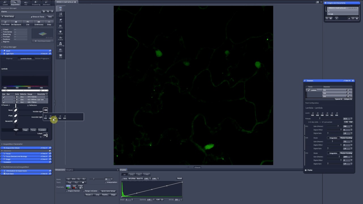Select the Online Fingerprinting tab
Screen dimensions: 363x204
coord(42,59)
